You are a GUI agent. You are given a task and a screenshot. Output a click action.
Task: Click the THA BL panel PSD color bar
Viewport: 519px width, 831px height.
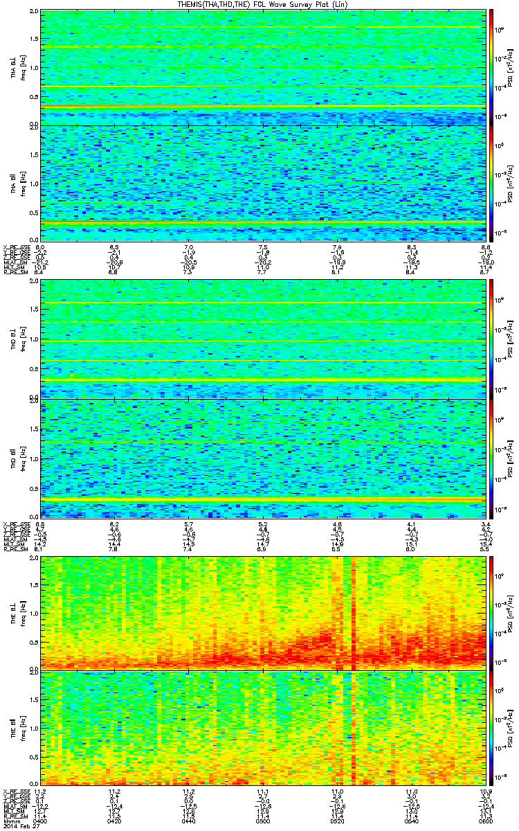pos(491,67)
